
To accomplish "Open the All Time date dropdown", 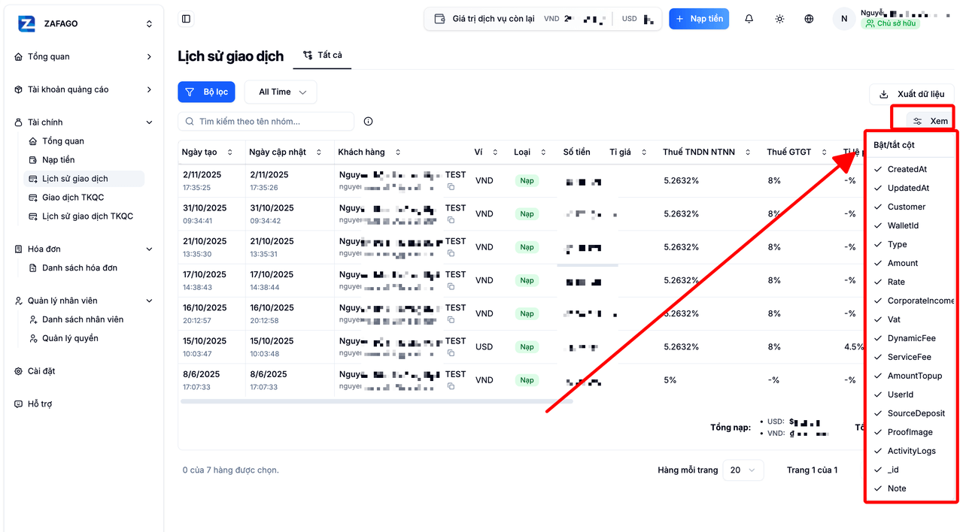I will [281, 92].
